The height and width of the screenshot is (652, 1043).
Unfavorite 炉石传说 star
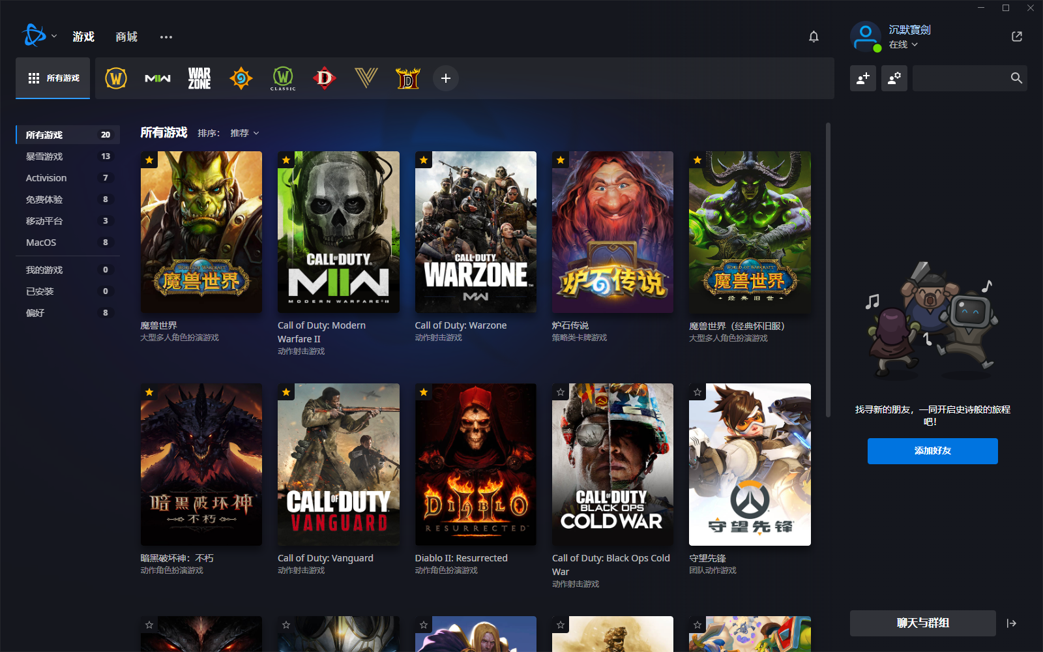click(561, 160)
